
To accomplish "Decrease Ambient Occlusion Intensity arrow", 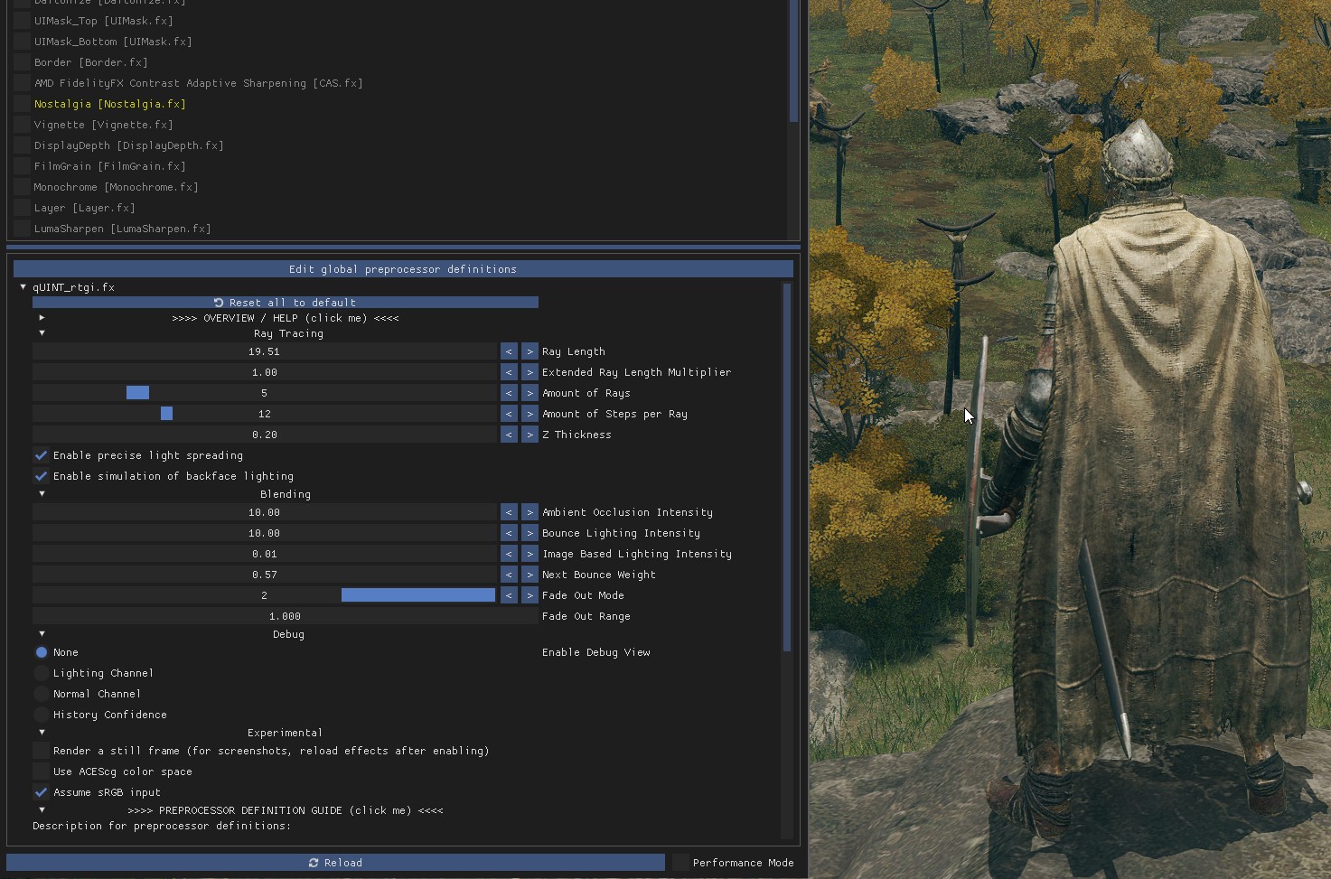I will (509, 512).
